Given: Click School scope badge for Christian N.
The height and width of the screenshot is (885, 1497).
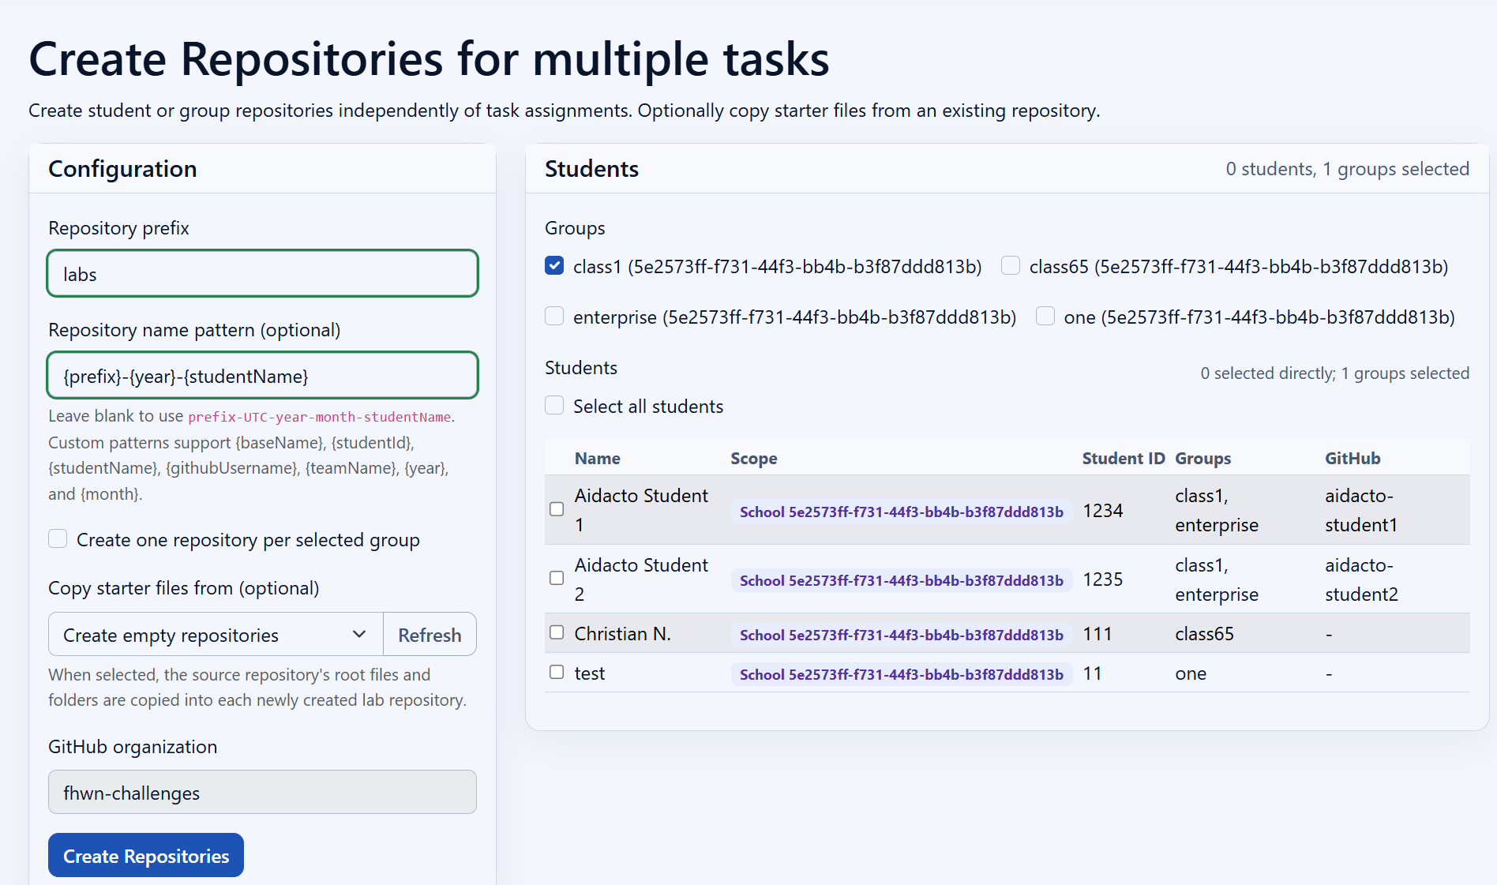Looking at the screenshot, I should (x=901, y=635).
